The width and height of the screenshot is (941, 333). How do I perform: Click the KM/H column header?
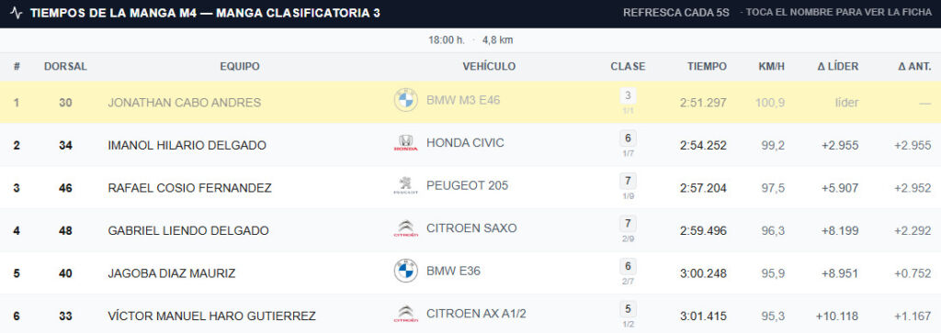[771, 66]
